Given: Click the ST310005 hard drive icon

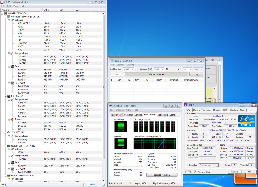Looking at the screenshot, I should click(9, 132).
